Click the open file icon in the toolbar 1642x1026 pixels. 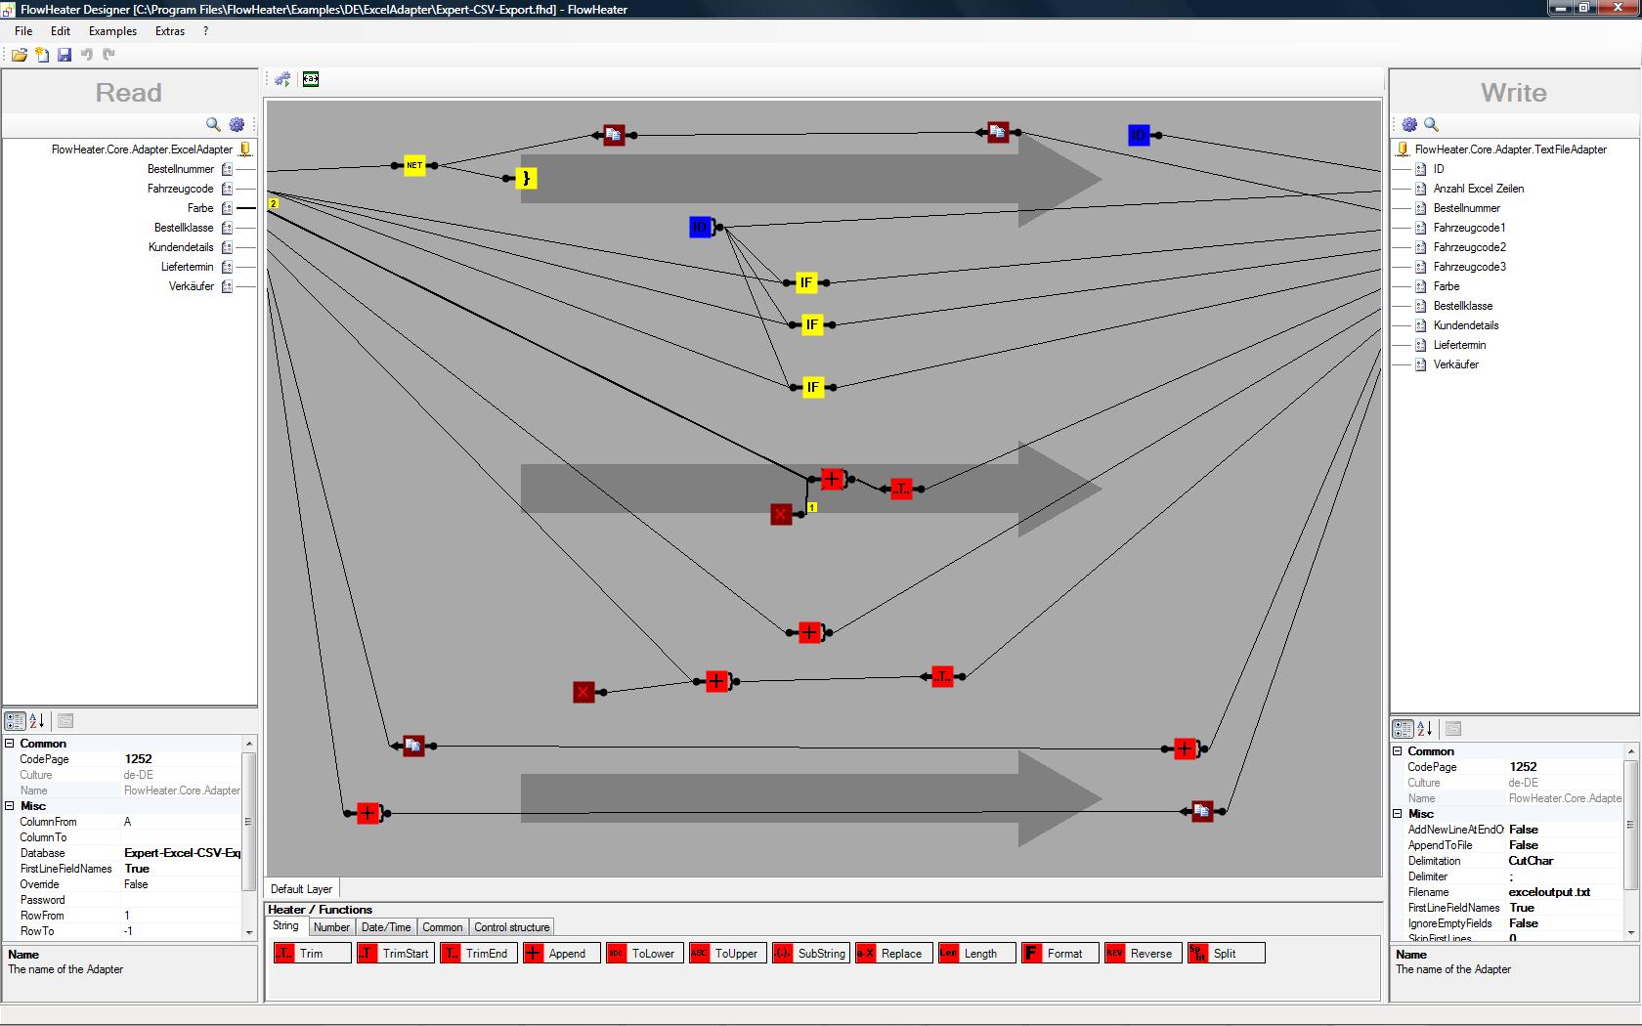coord(19,55)
